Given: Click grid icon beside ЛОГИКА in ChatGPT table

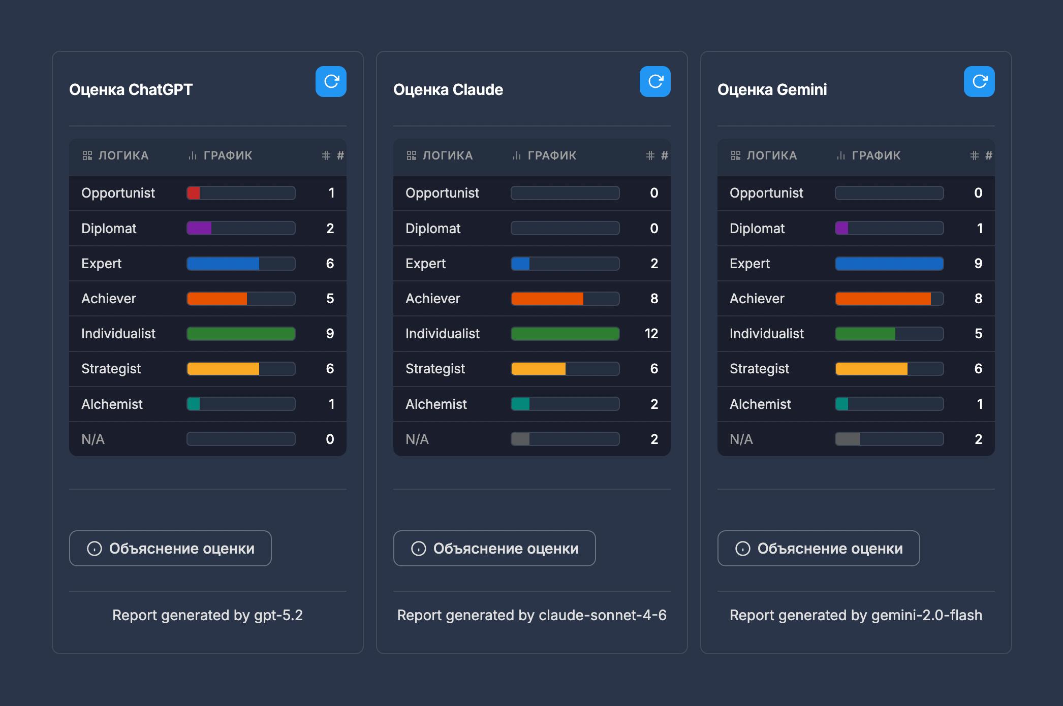Looking at the screenshot, I should (87, 155).
